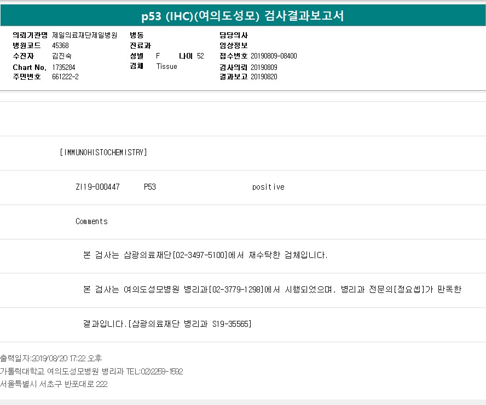Click the print date '출력일자:2019/08/20 17:22 오후'
Screen dimensions: 486x405
pyautogui.click(x=51, y=359)
